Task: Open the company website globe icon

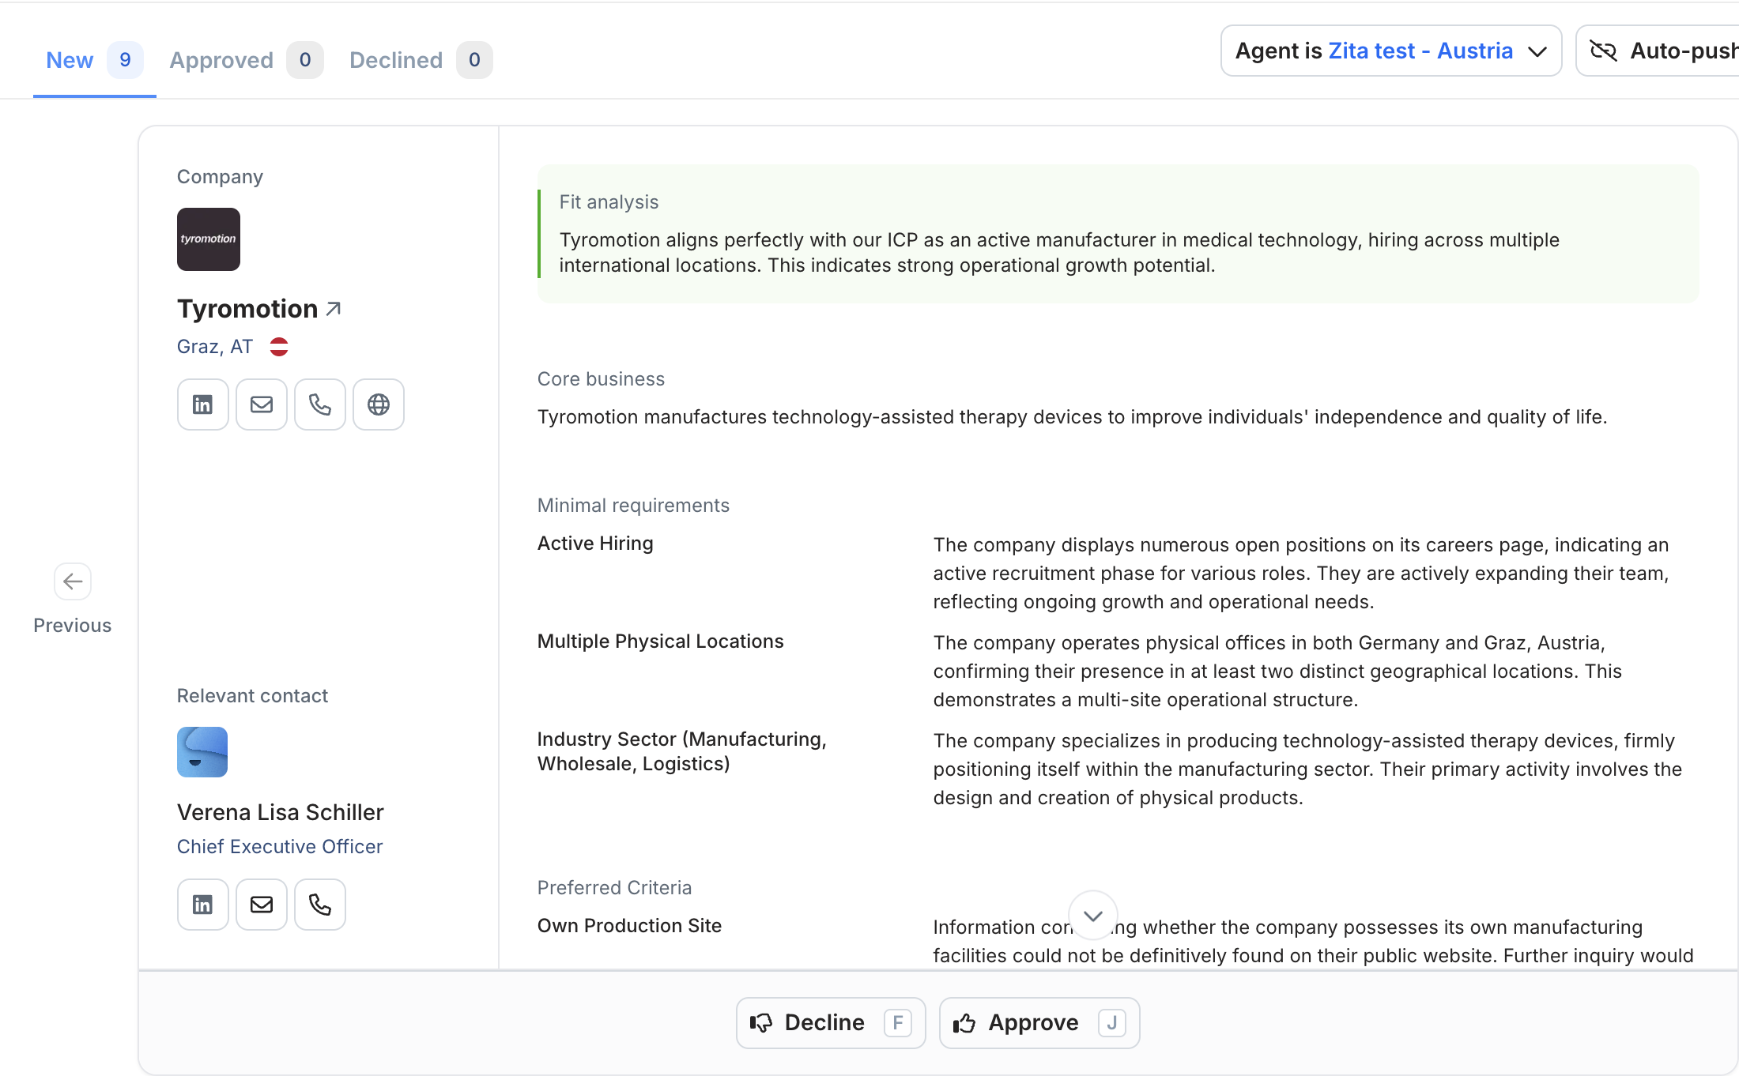Action: tap(378, 404)
